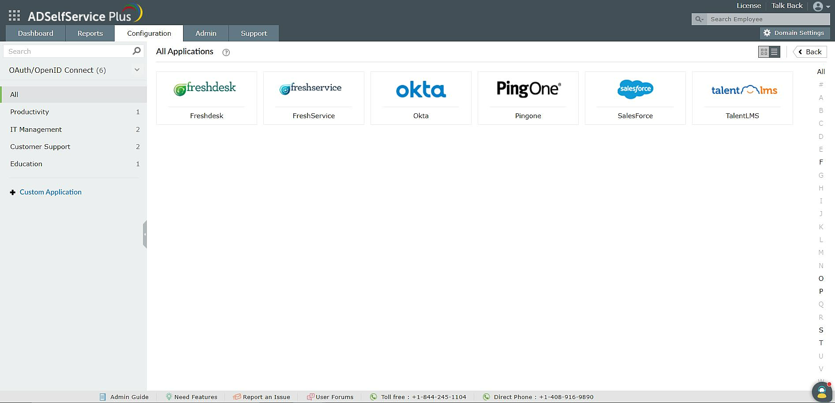
Task: Collapse the OAuth/OpenID Connect section
Action: 137,70
